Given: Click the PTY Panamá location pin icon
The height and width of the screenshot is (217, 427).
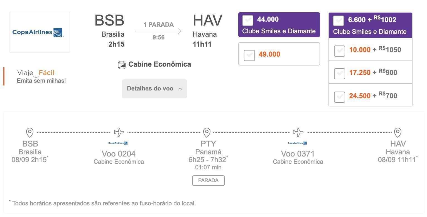Looking at the screenshot, I should (x=207, y=133).
